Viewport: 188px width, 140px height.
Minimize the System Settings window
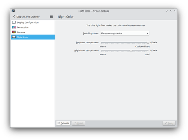167,11
